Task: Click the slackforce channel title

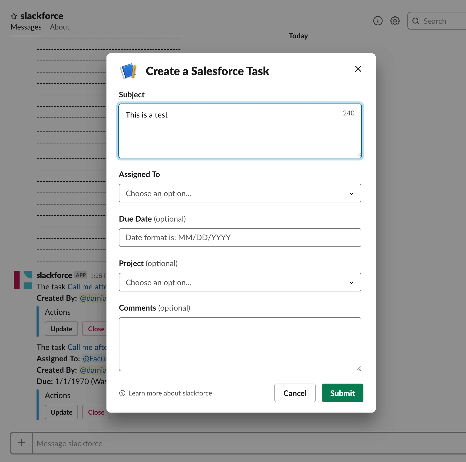Action: pos(42,16)
